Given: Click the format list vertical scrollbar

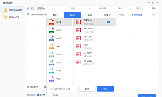Looking at the screenshot, I should (73, 37).
